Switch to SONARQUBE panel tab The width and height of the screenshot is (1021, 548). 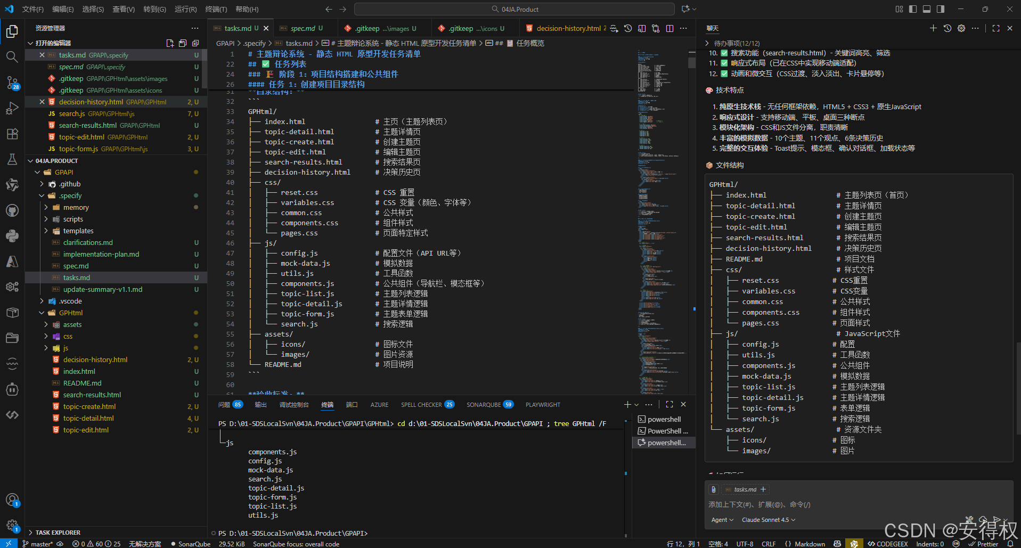489,405
